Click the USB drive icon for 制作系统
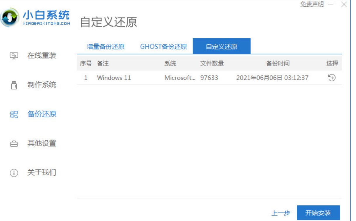 [14, 85]
